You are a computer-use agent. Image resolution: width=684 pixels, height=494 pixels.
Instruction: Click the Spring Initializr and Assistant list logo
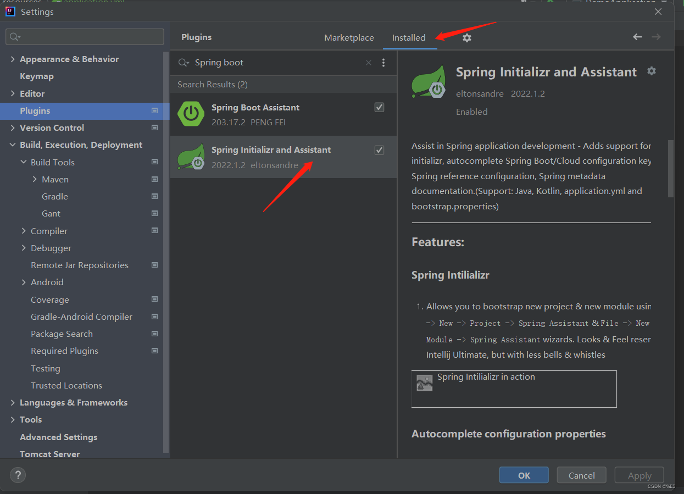click(x=191, y=157)
